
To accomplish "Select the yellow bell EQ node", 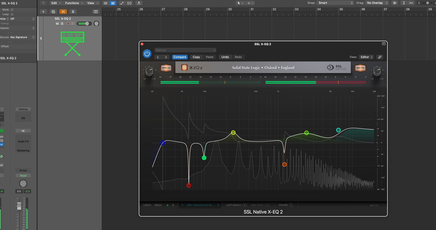I will point(233,133).
